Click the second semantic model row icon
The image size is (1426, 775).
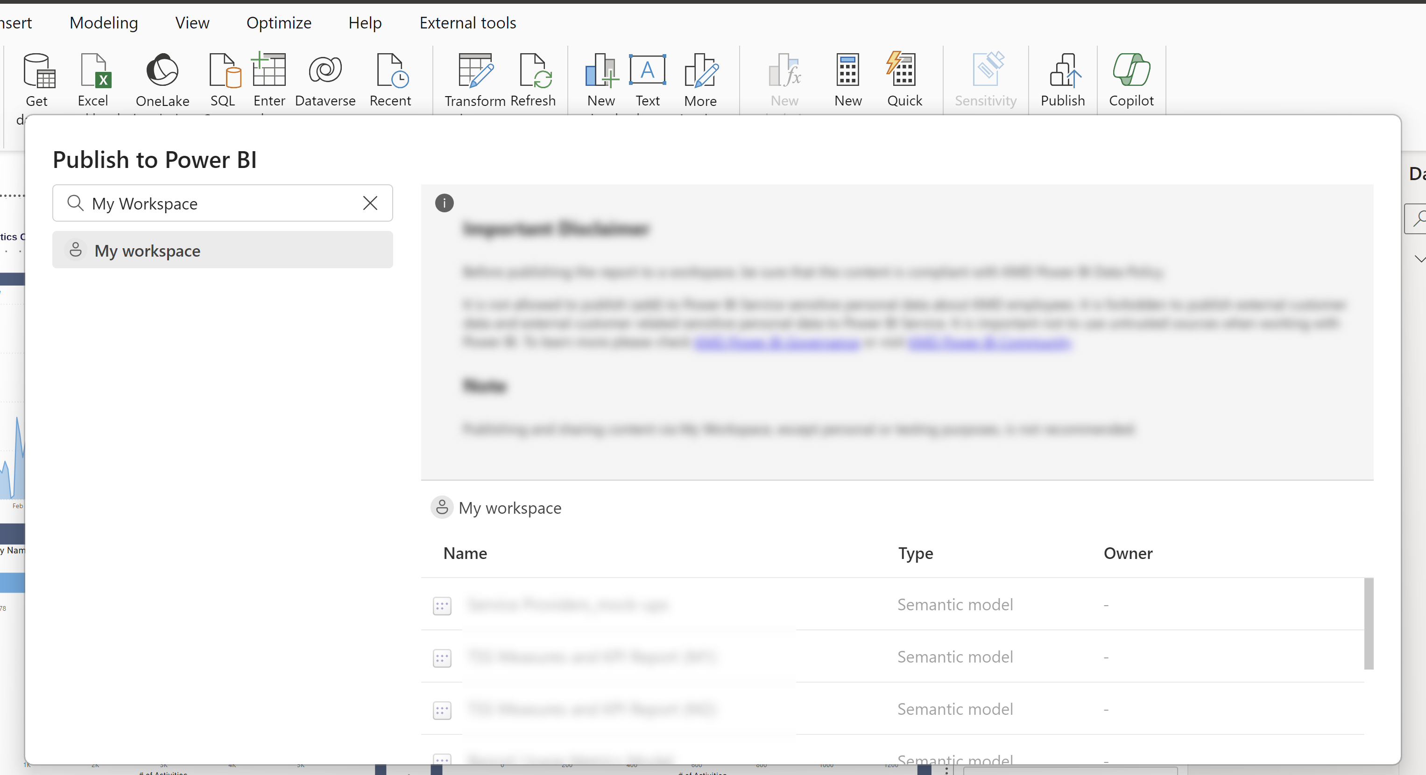pos(442,658)
